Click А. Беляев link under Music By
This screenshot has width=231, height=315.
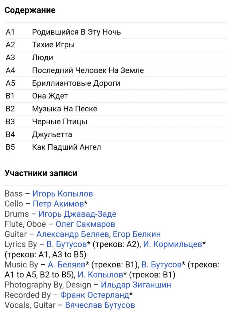(66, 265)
